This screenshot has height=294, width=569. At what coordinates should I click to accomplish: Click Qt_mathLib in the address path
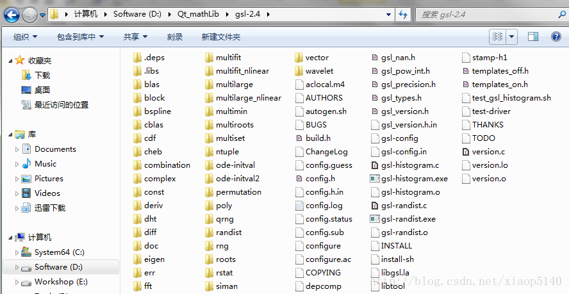click(198, 14)
